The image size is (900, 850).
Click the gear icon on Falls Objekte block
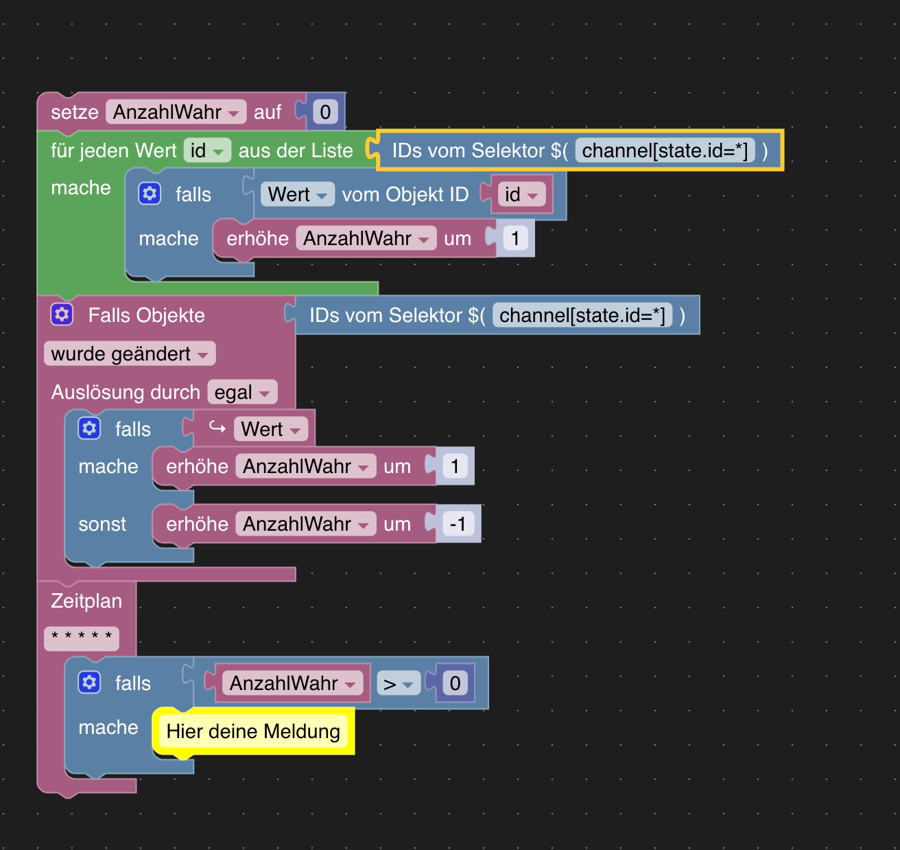[x=62, y=314]
